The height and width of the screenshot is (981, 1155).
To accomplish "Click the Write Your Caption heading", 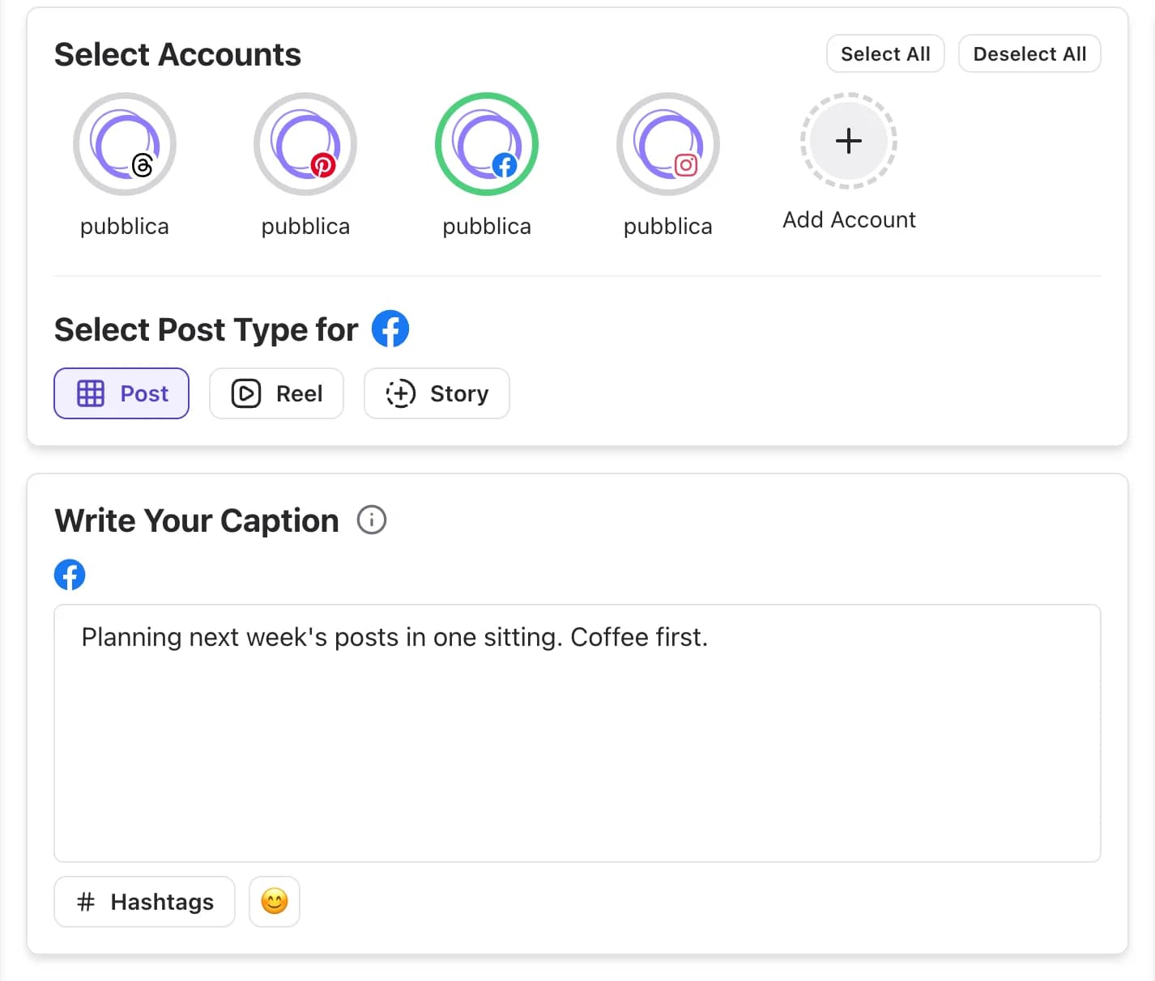I will pos(197,520).
